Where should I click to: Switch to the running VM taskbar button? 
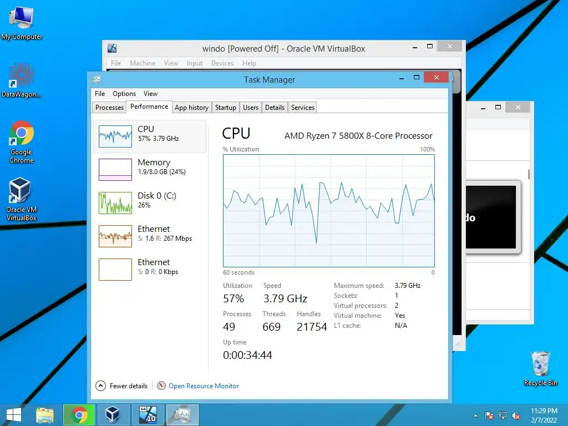[x=148, y=415]
